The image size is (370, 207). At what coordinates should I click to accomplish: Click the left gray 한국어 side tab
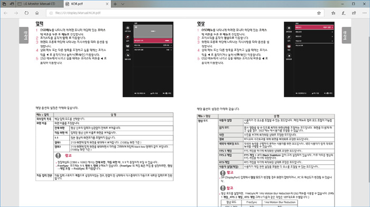pos(24,35)
